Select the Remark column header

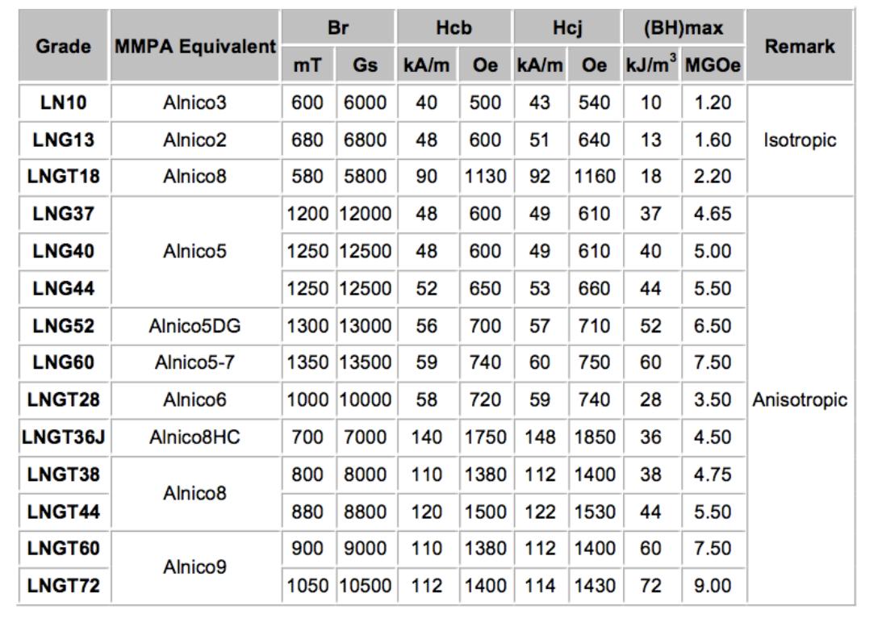tap(799, 46)
